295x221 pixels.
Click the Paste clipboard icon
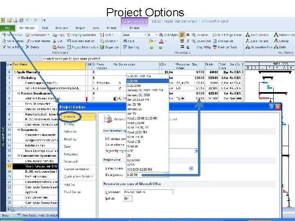tap(54, 47)
